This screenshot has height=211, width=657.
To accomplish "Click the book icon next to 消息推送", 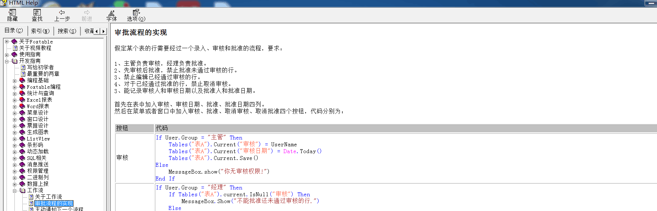I will (22, 165).
